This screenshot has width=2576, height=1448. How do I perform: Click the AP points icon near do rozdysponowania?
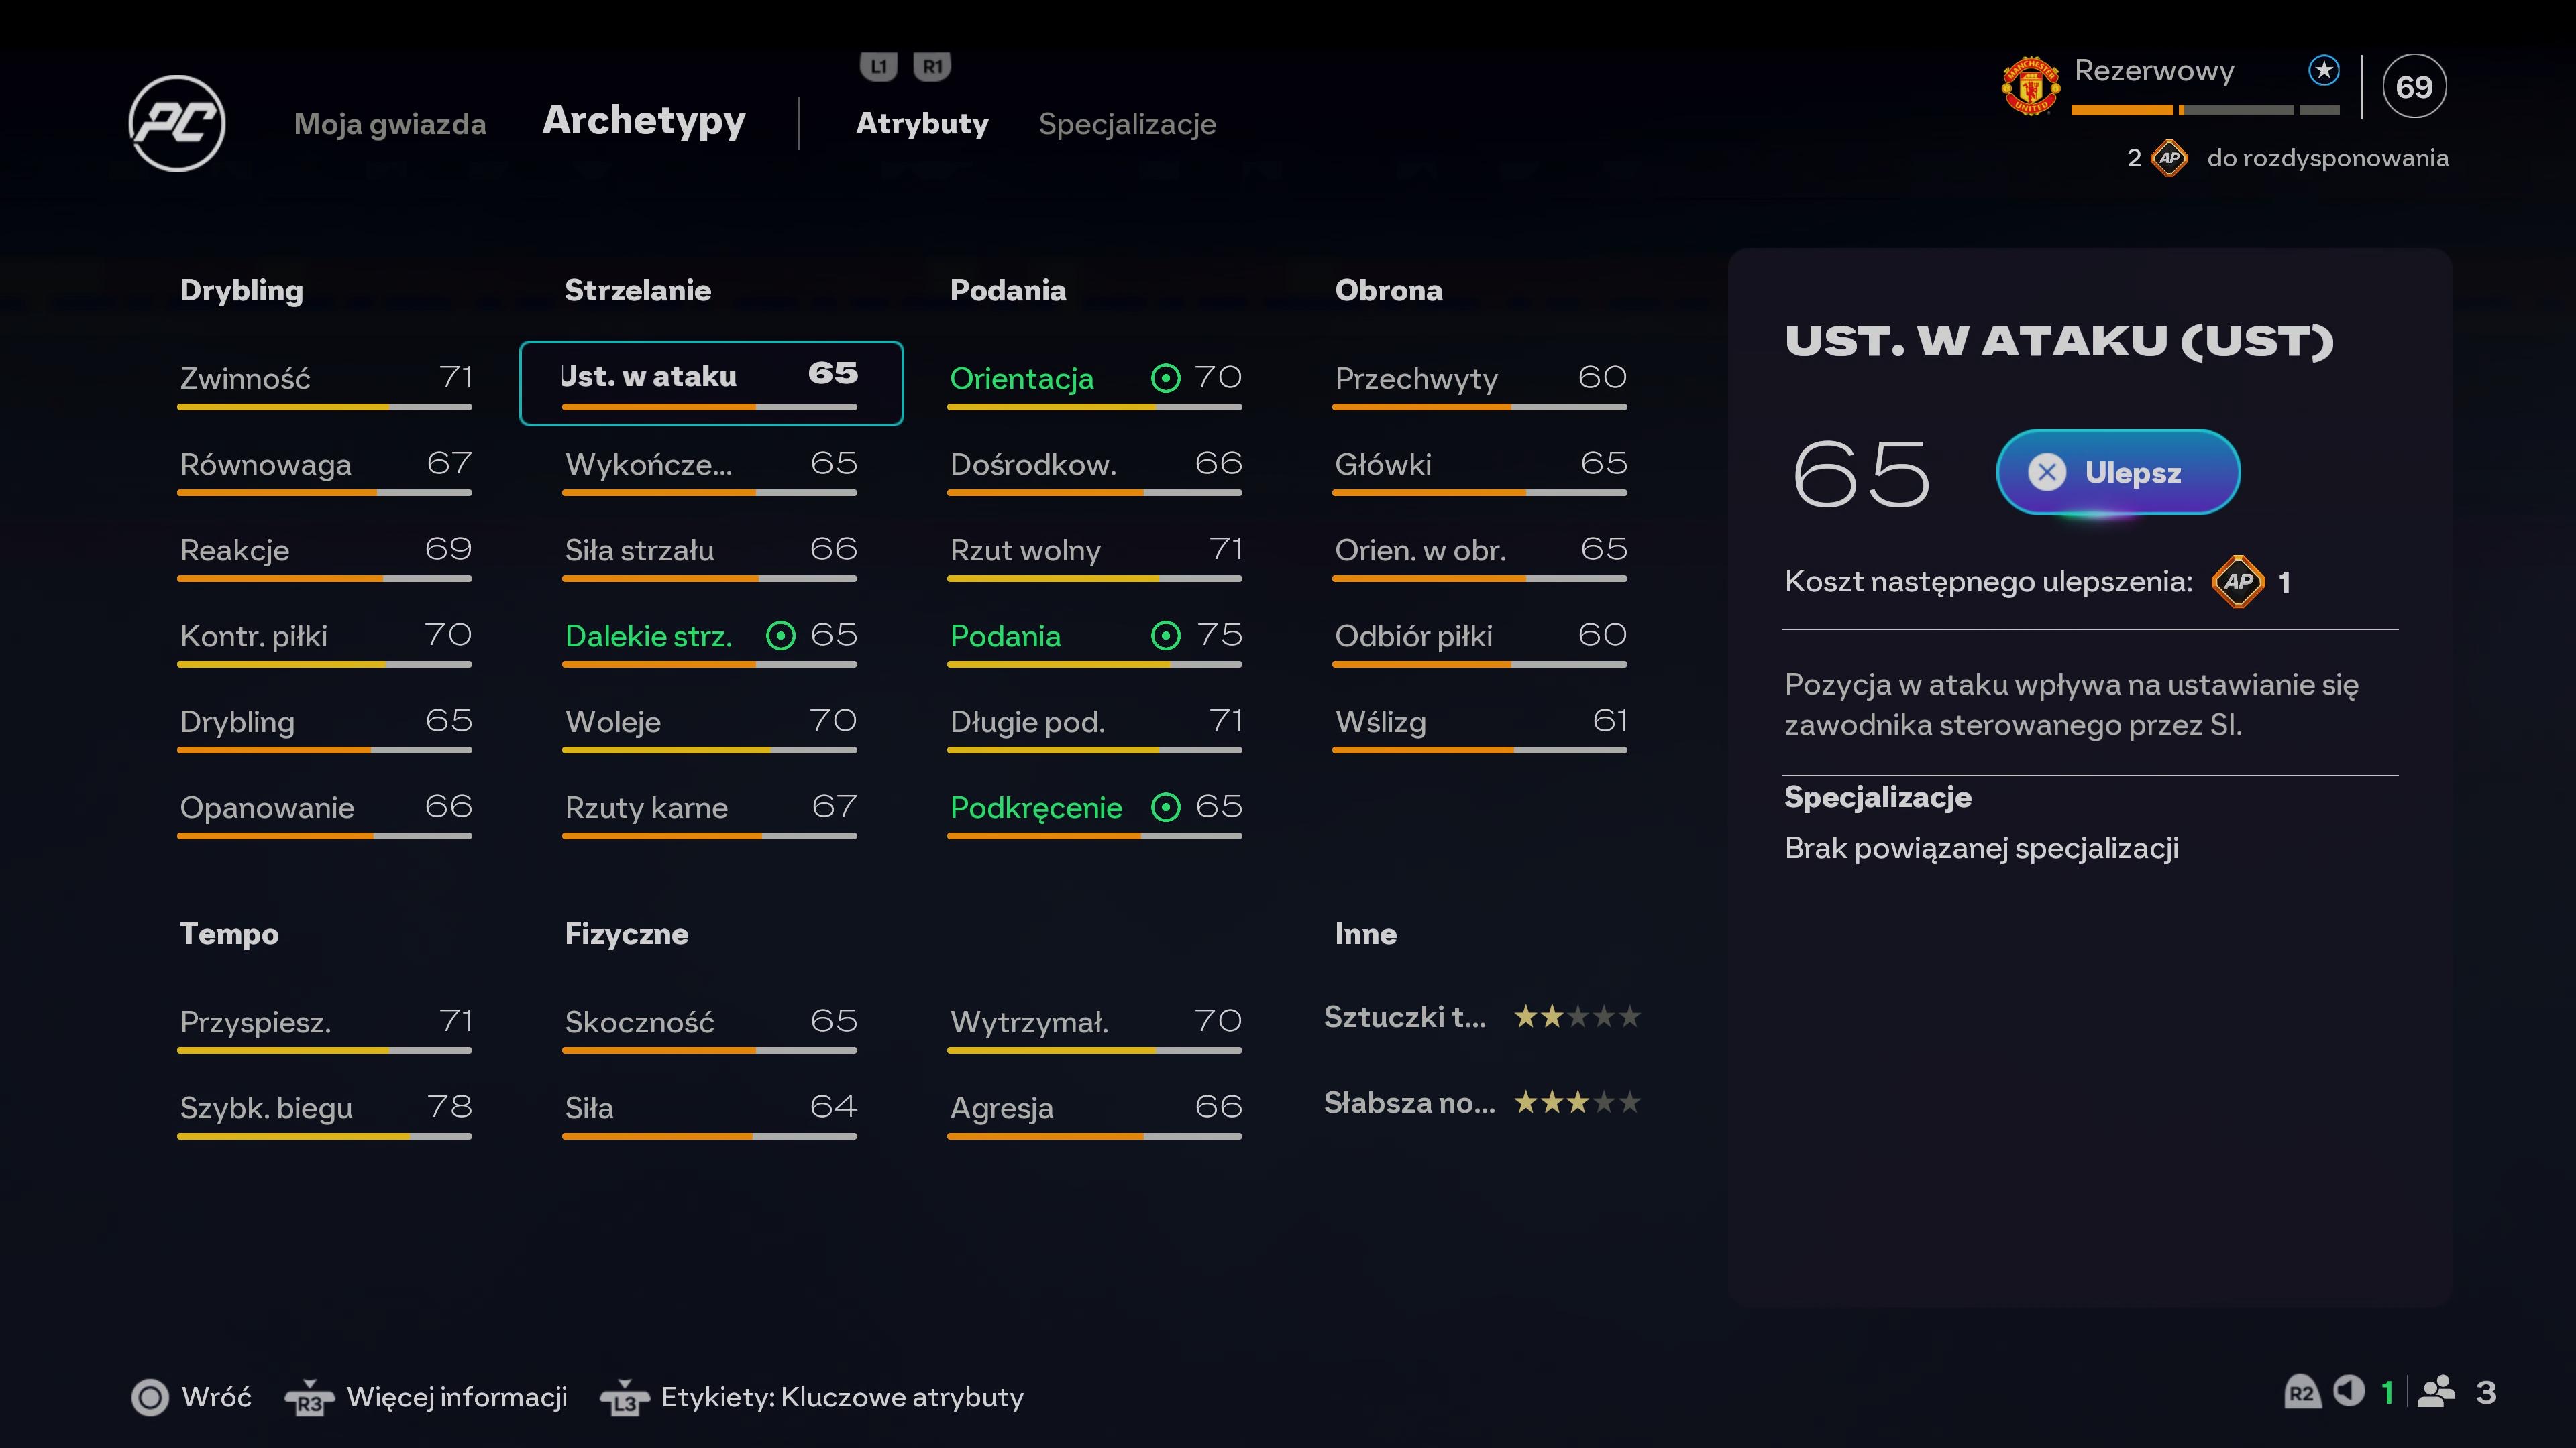click(x=2169, y=158)
